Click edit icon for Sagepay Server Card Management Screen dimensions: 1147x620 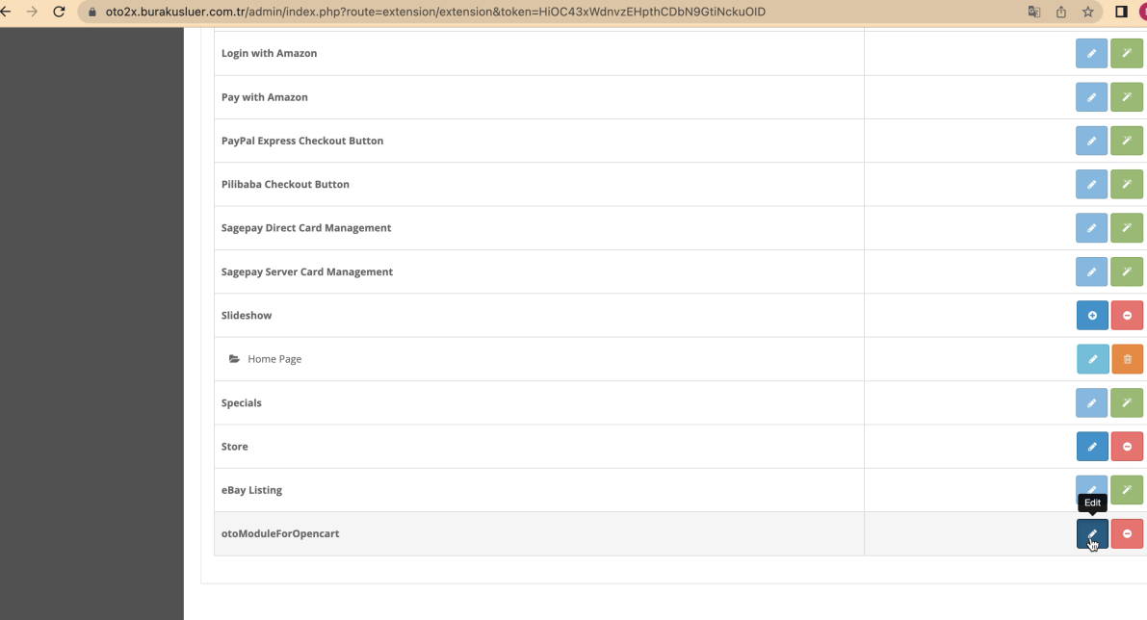1091,272
